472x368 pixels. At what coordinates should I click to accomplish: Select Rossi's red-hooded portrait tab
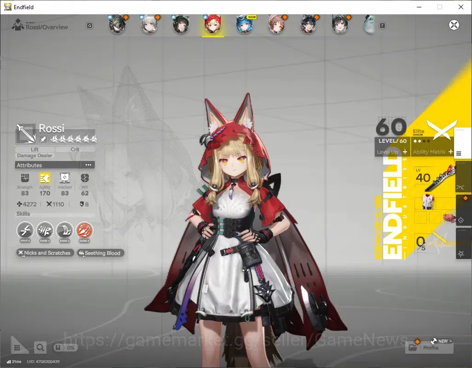213,24
